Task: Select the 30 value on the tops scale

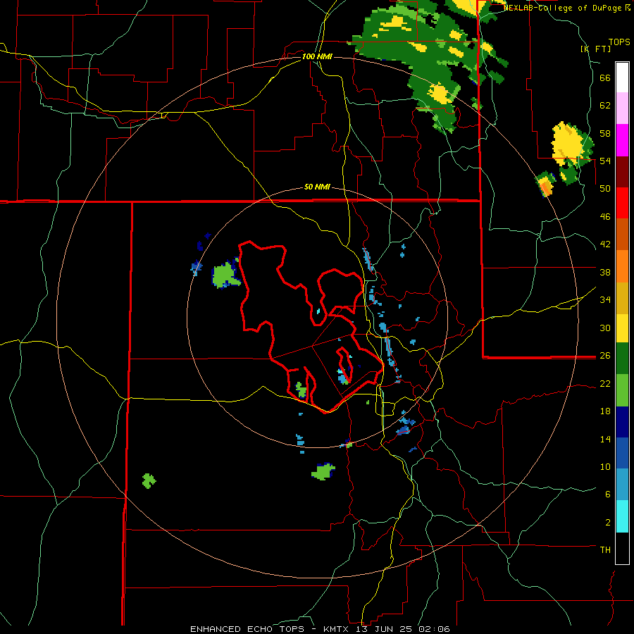Action: [x=605, y=328]
